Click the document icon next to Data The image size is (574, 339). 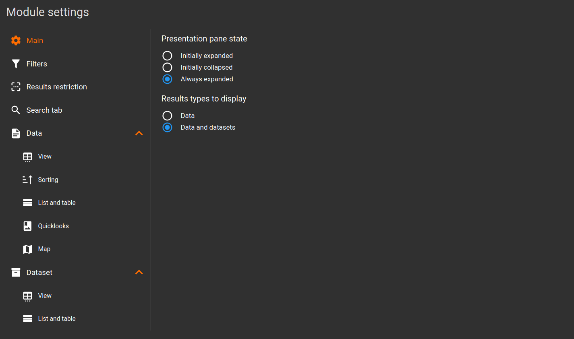tap(16, 133)
